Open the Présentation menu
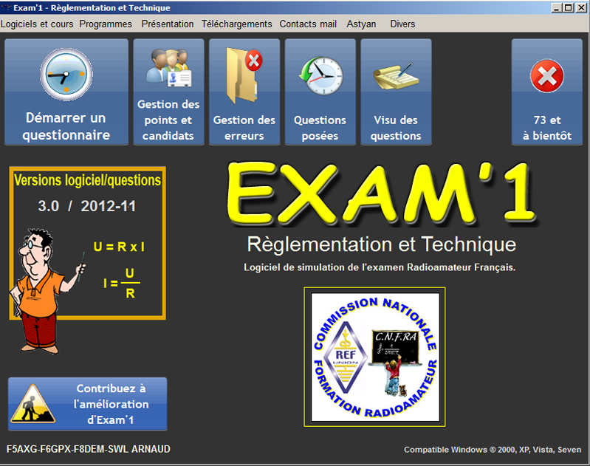 168,24
